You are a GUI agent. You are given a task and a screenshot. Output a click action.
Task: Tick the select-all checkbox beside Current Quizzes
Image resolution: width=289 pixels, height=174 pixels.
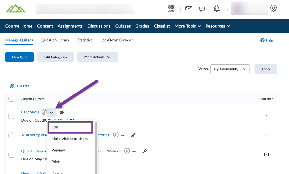pos(11,99)
